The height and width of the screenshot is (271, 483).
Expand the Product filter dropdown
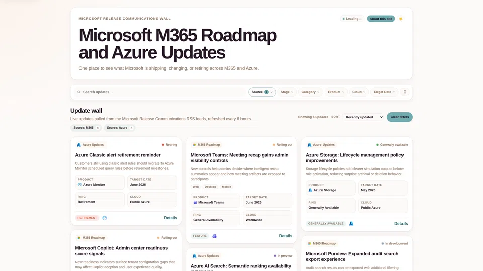click(x=336, y=92)
